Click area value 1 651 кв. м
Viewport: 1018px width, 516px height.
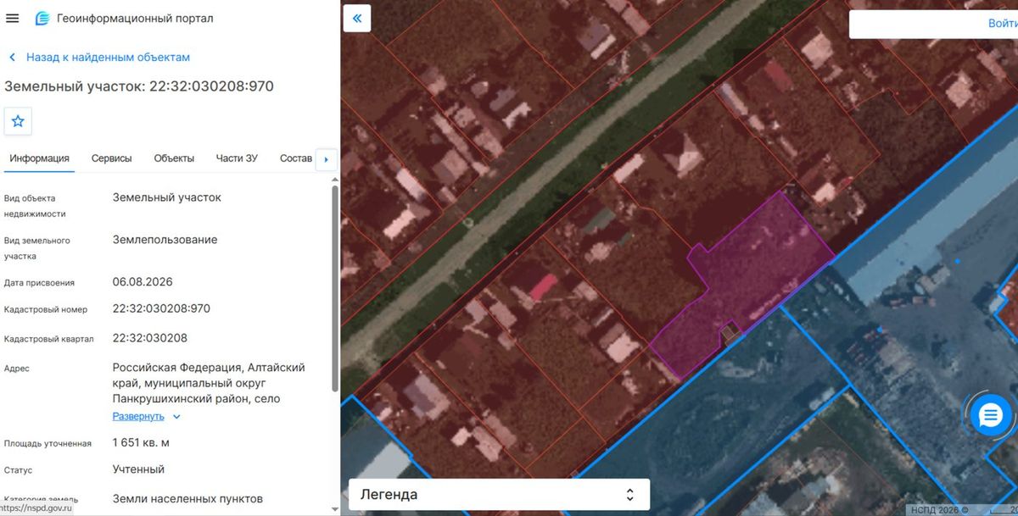coord(141,442)
